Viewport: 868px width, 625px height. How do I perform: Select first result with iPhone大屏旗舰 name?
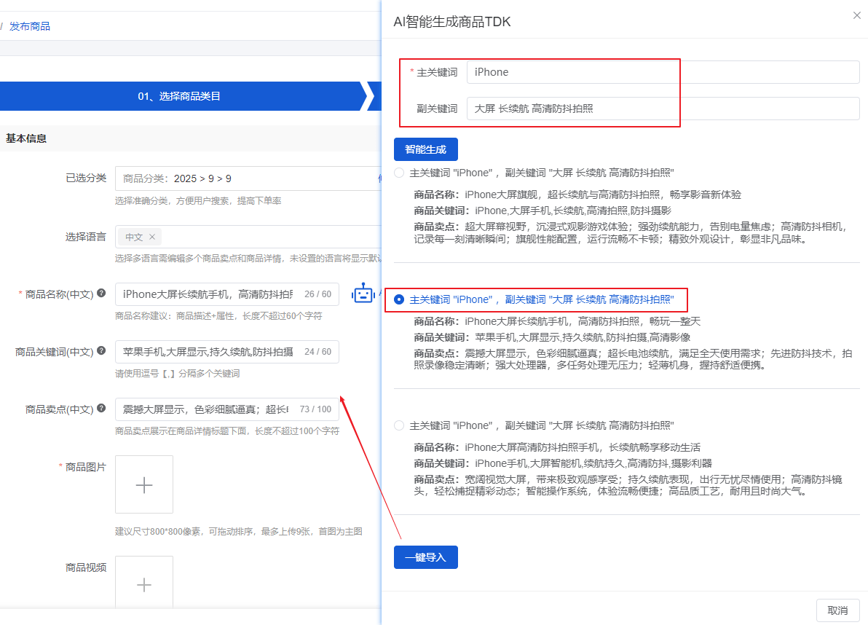click(399, 173)
